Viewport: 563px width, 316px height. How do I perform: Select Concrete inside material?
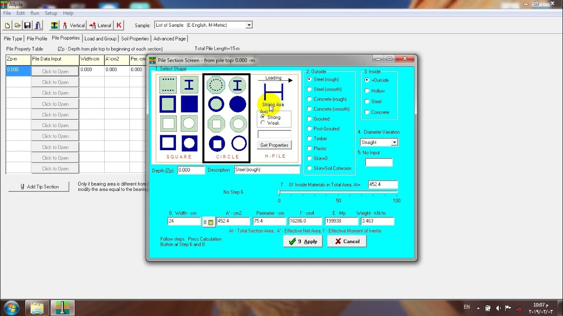tap(367, 112)
